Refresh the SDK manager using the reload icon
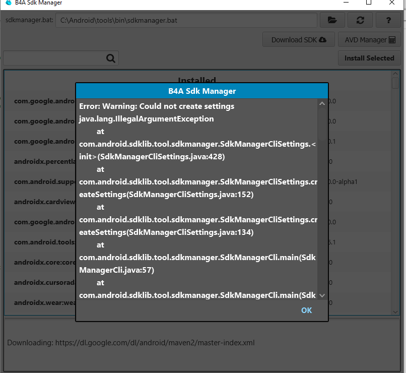The width and height of the screenshot is (406, 373). [x=359, y=20]
